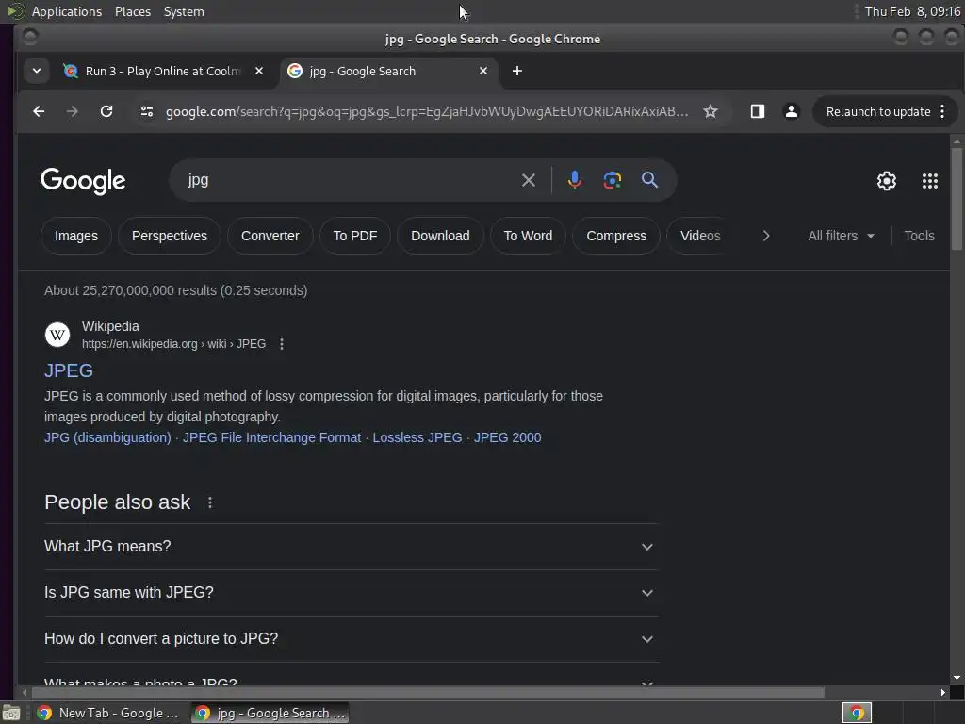Viewport: 965px width, 724px height.
Task: Open Chrome three-dot menu
Action: pos(942,111)
